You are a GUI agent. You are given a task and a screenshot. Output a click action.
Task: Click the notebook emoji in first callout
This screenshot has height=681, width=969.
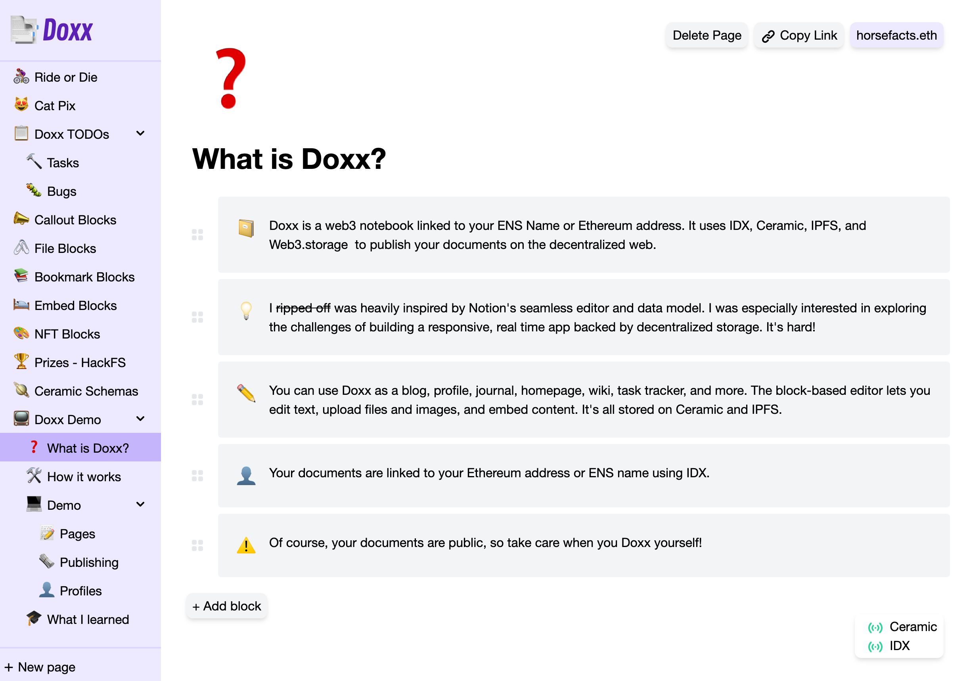tap(246, 228)
